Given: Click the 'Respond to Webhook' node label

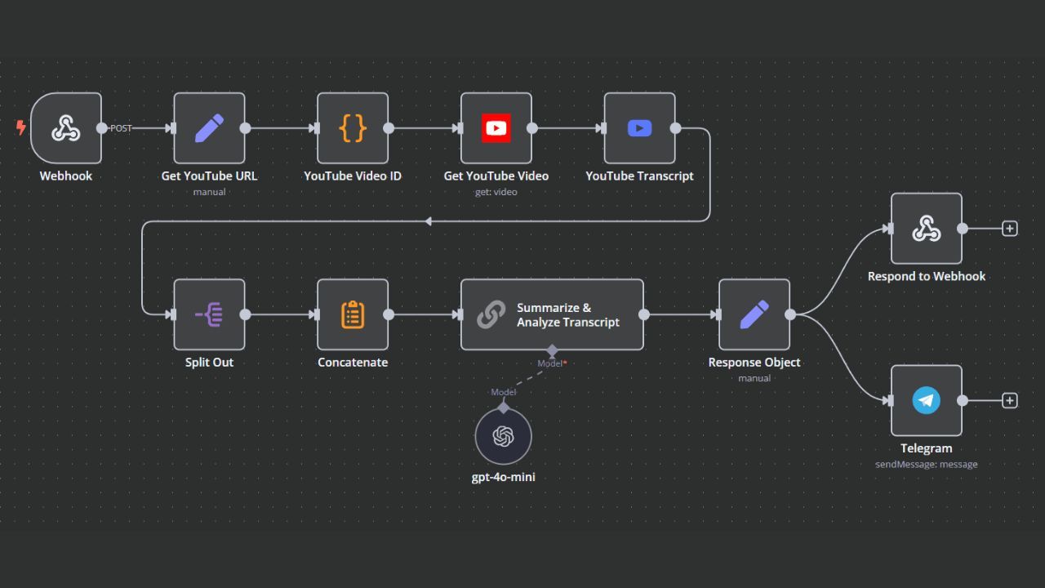Looking at the screenshot, I should click(927, 276).
